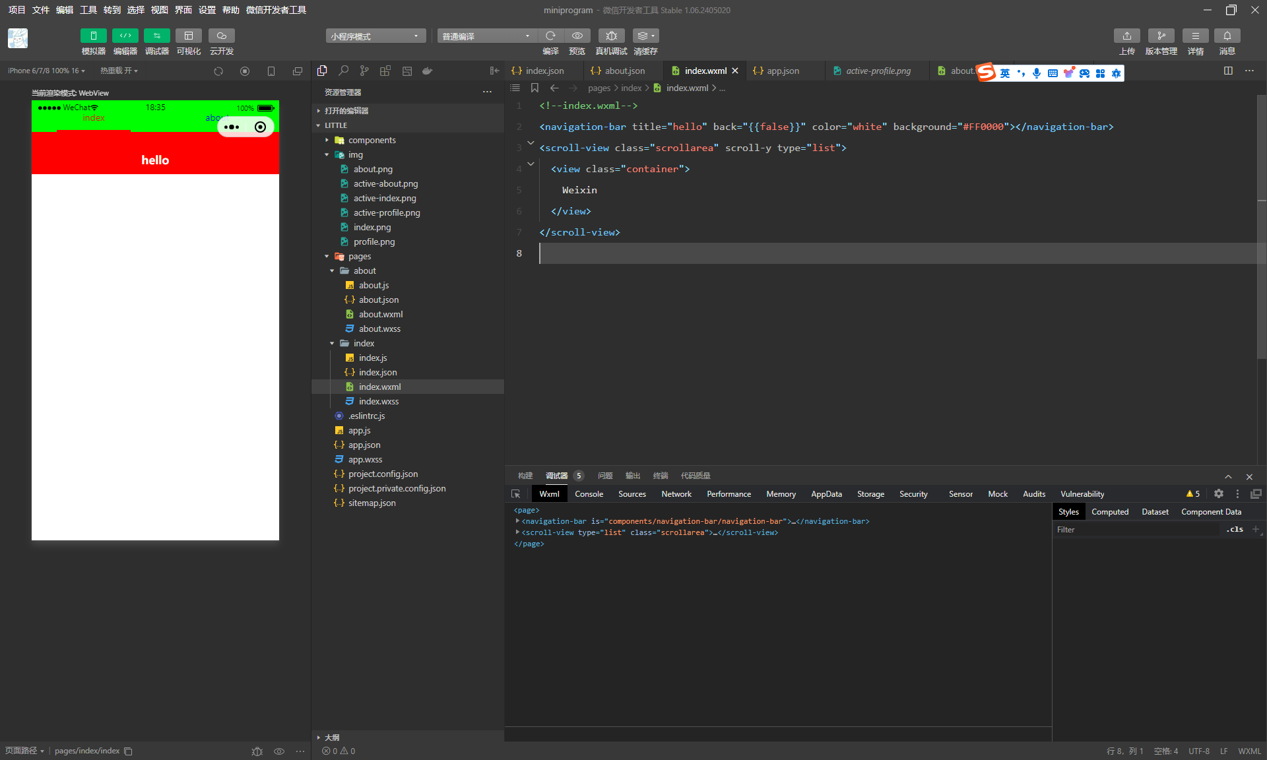The height and width of the screenshot is (760, 1267).
Task: Open the search icon in sidebar
Action: tap(343, 71)
